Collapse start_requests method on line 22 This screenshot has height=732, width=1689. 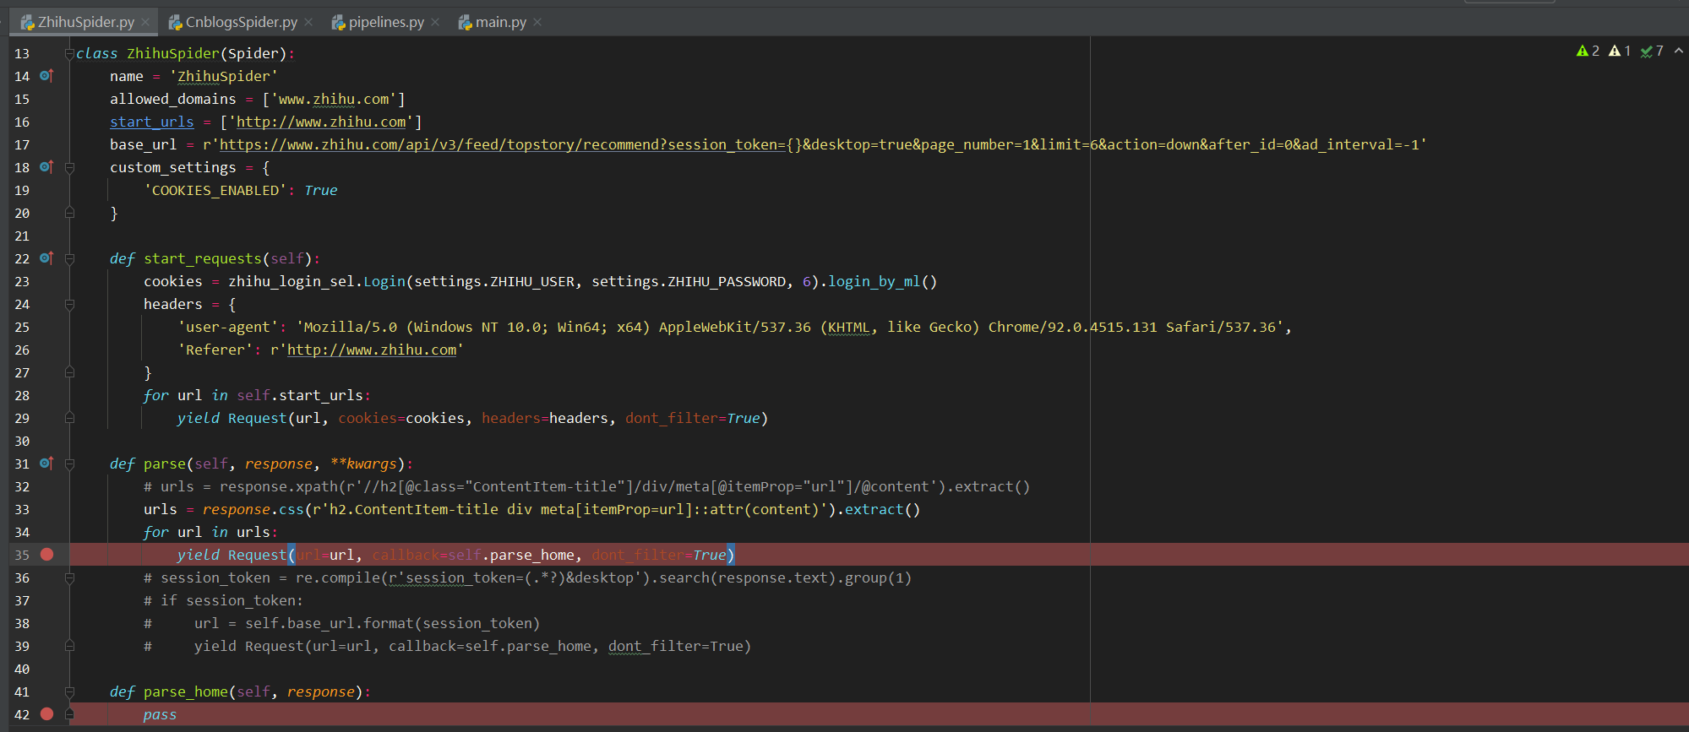tap(69, 258)
